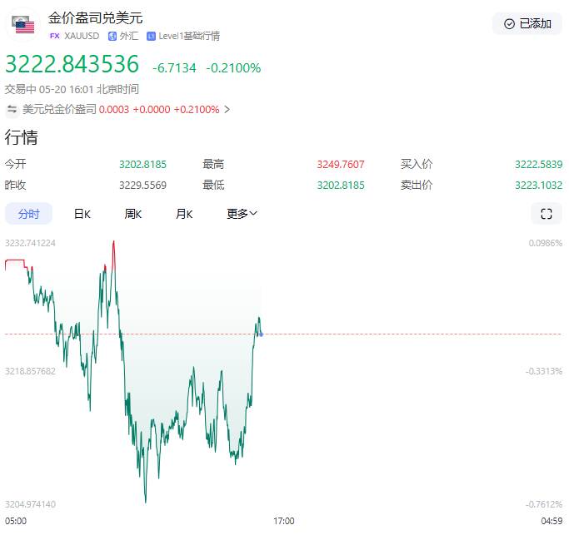Click the 04:59 time axis label
Screen dimensions: 569x540
click(552, 521)
